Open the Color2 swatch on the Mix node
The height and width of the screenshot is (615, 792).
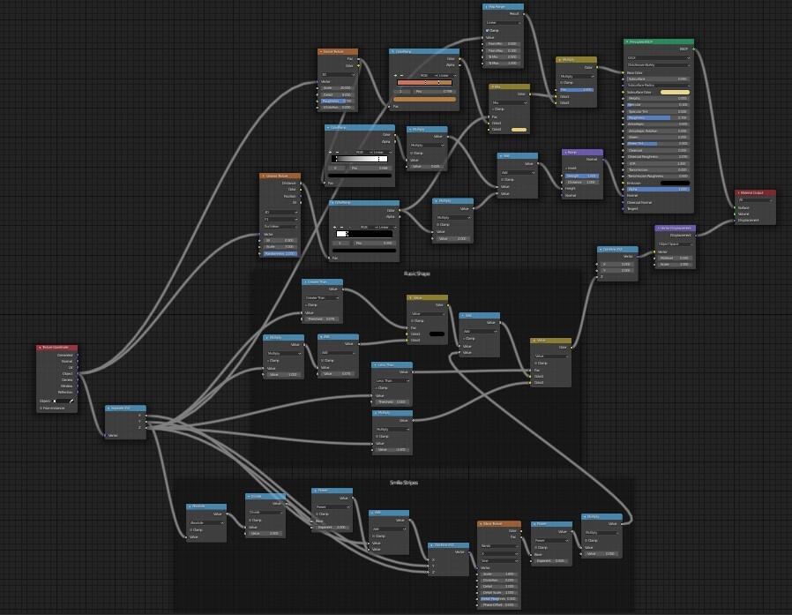click(519, 129)
